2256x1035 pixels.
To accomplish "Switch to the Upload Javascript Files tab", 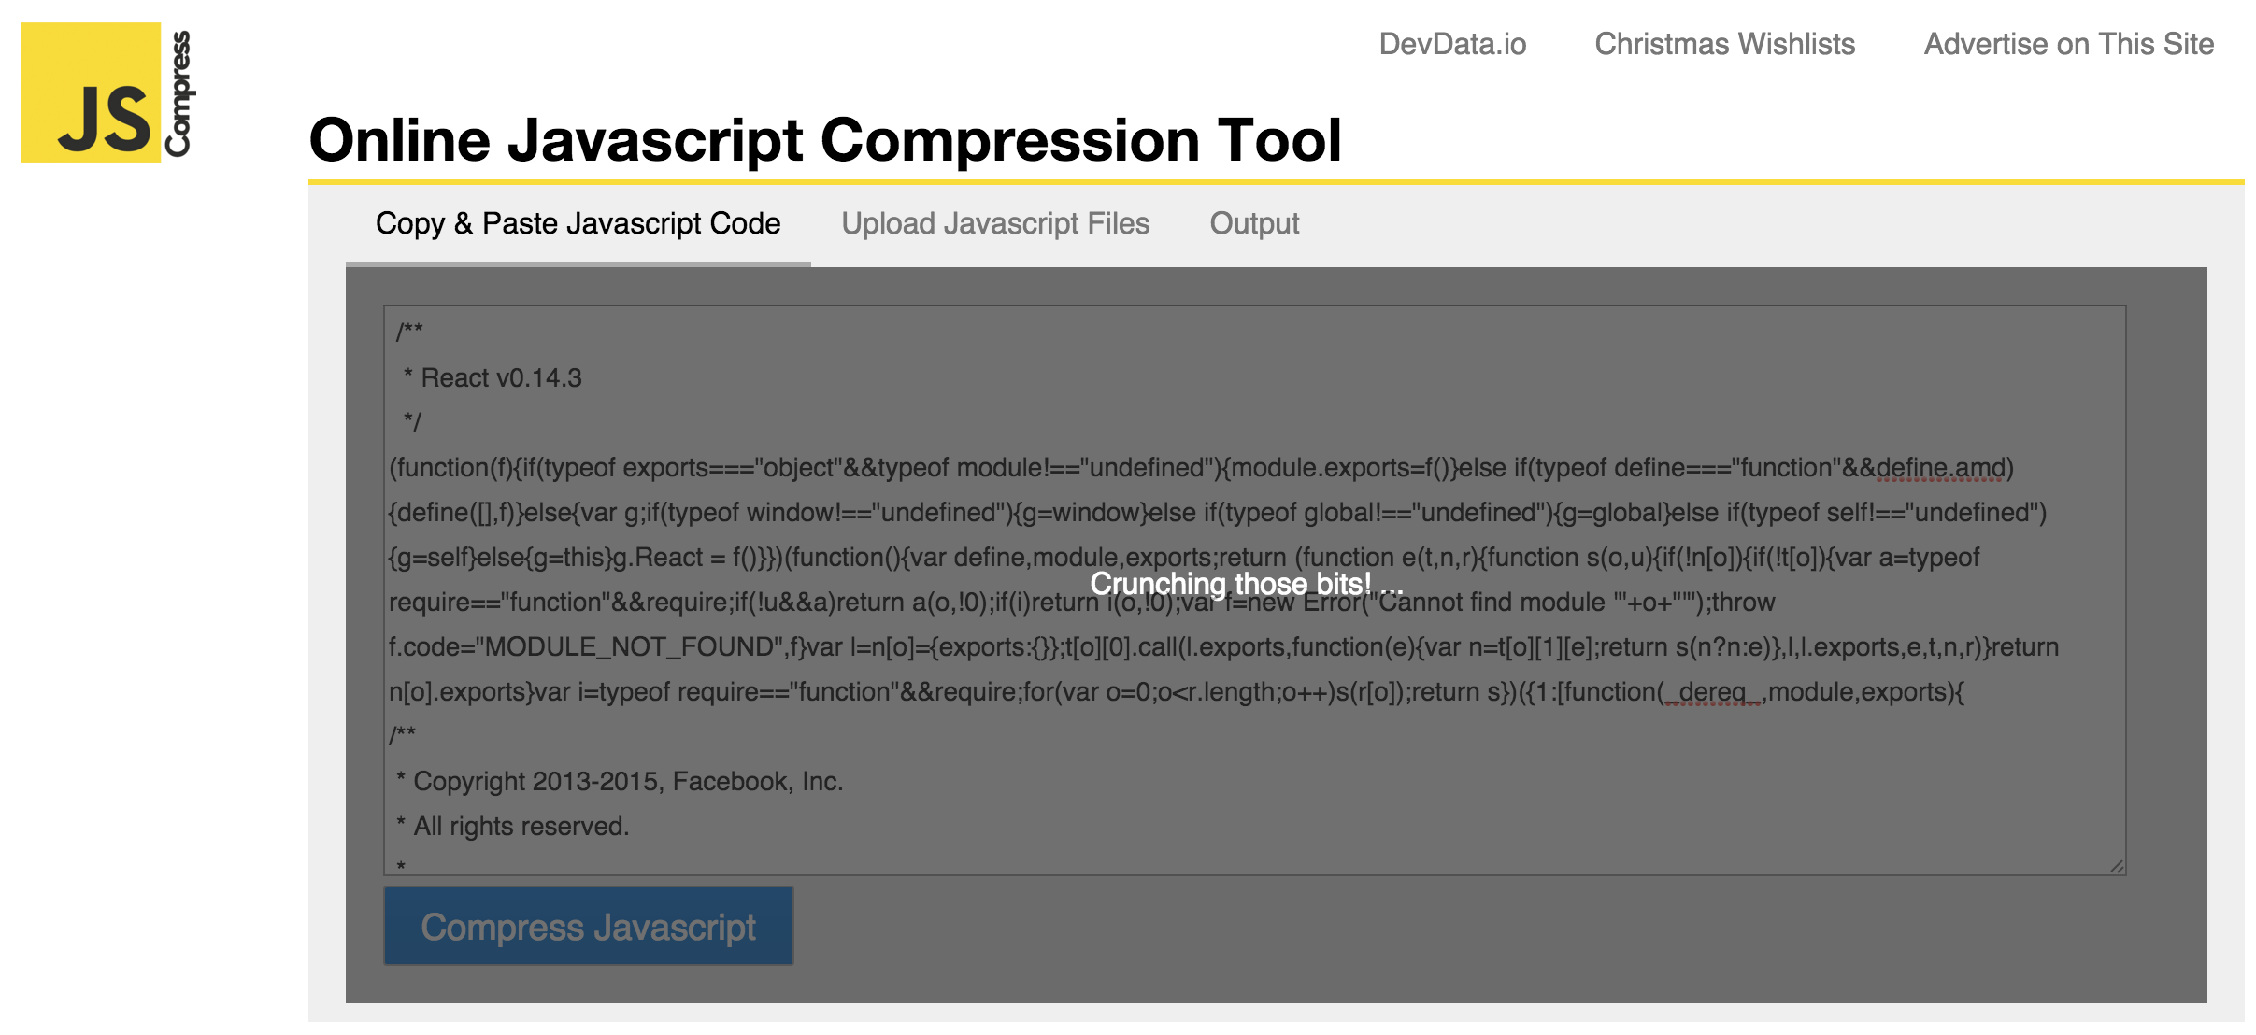I will click(x=995, y=223).
